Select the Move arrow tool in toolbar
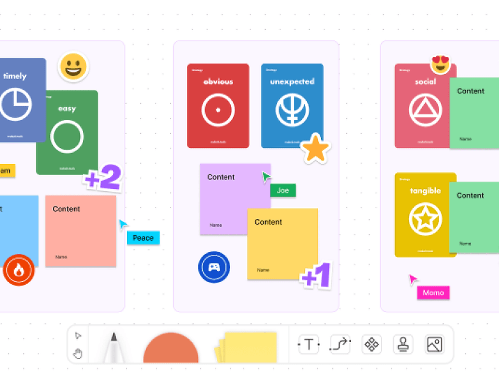499x375 pixels. click(78, 336)
